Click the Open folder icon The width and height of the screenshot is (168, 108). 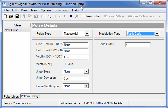point(11,16)
